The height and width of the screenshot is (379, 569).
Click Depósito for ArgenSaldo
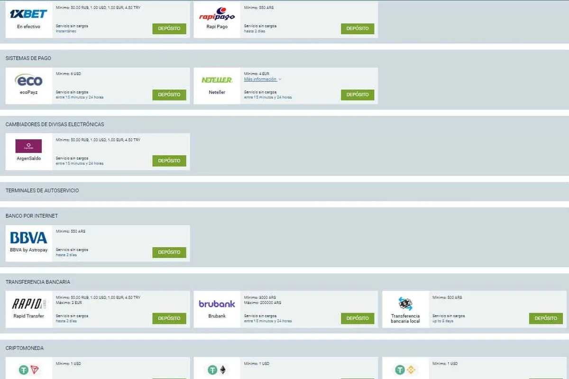(x=169, y=160)
